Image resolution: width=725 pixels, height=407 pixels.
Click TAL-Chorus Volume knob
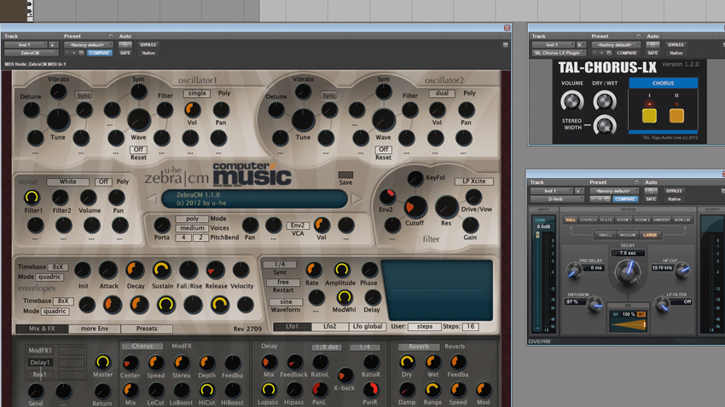572,101
